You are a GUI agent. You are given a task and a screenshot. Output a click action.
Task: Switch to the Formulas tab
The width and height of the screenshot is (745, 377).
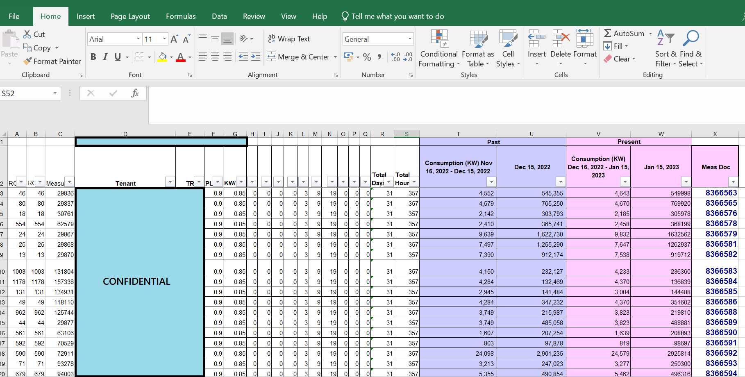tap(181, 16)
